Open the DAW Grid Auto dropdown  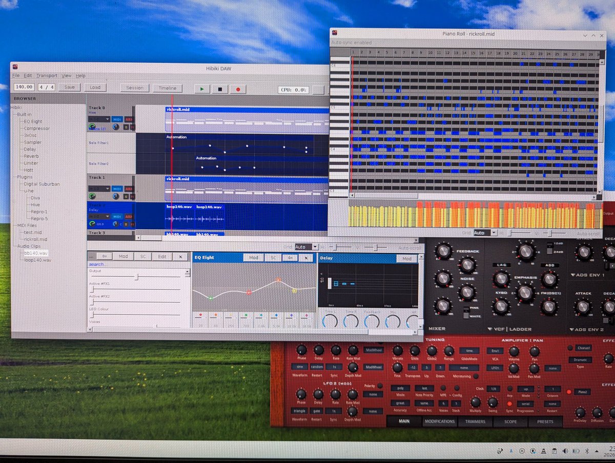(x=306, y=247)
